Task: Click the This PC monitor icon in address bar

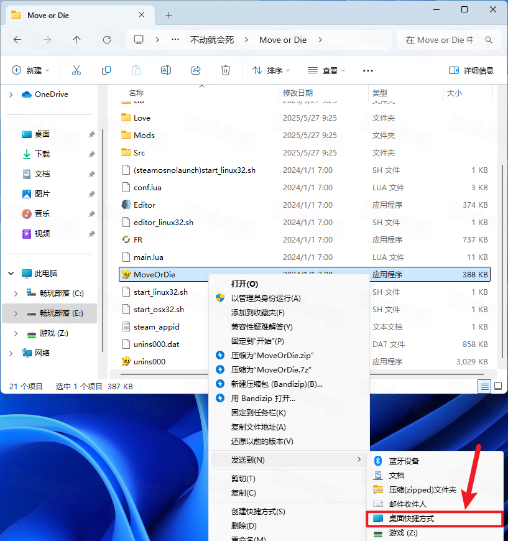Action: [x=139, y=40]
